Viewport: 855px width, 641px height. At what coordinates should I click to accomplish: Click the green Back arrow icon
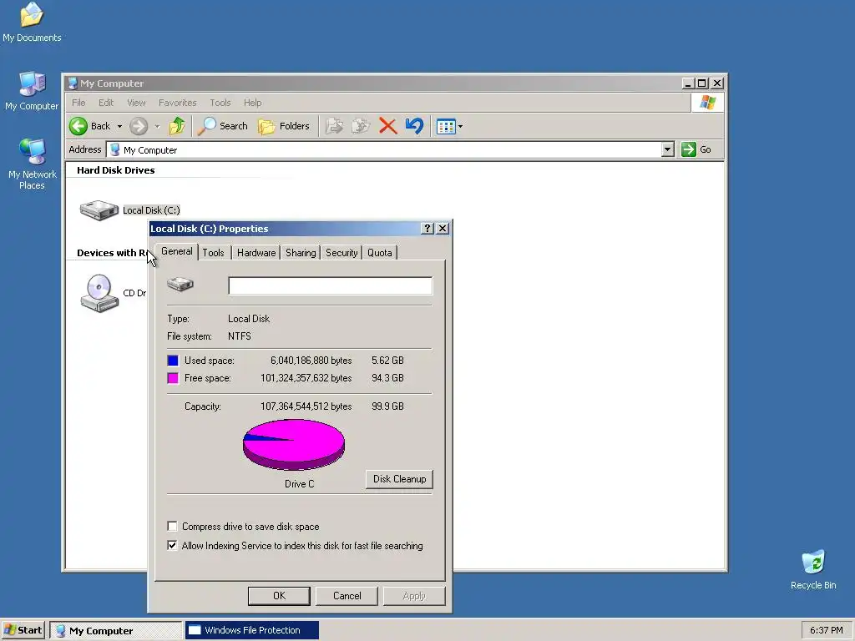78,126
